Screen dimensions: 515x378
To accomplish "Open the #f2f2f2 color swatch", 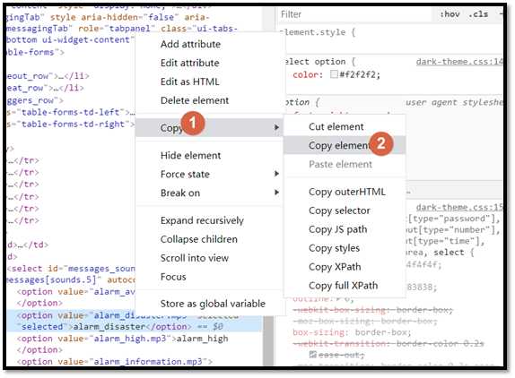I will 334,74.
